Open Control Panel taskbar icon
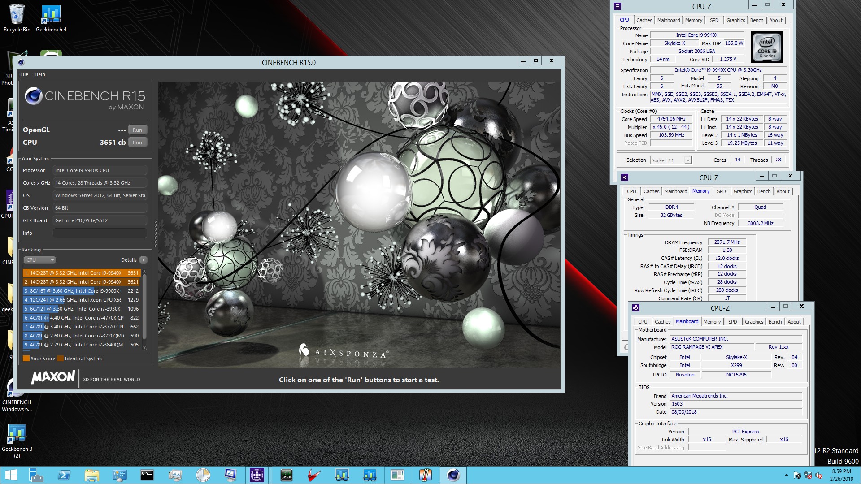The image size is (861, 484). tap(120, 475)
